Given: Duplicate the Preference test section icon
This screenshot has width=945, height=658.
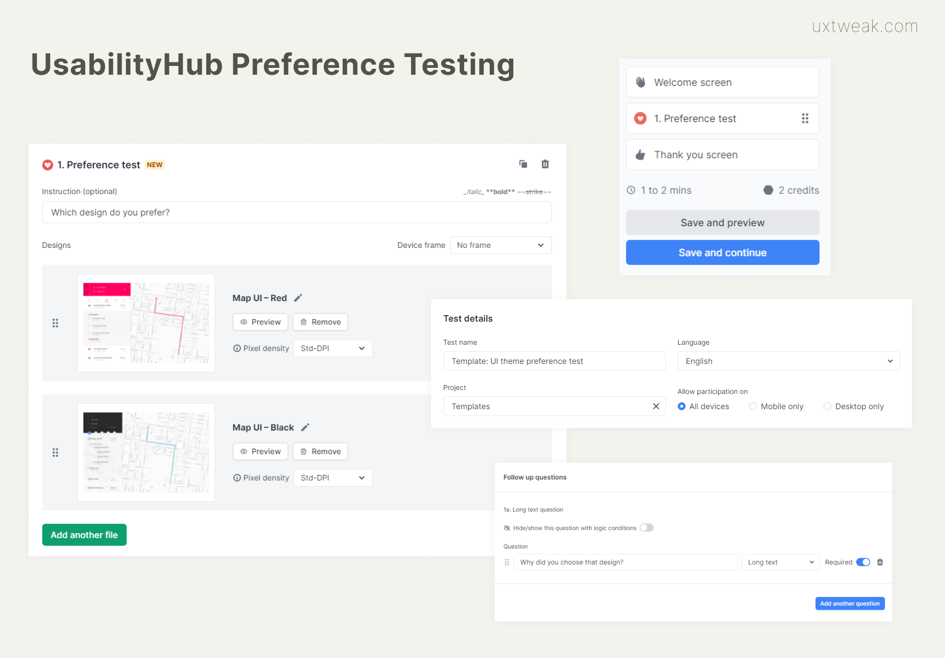Looking at the screenshot, I should pyautogui.click(x=523, y=164).
